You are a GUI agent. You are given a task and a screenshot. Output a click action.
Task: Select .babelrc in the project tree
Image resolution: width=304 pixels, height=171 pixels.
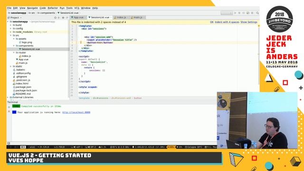point(20,70)
